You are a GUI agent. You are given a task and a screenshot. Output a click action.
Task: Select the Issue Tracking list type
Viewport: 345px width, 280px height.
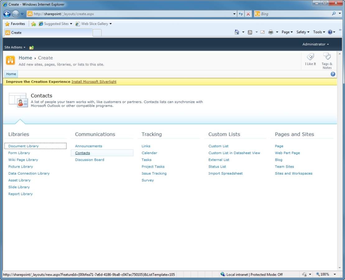click(x=154, y=174)
